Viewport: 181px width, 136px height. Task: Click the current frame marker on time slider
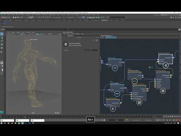(25, 117)
